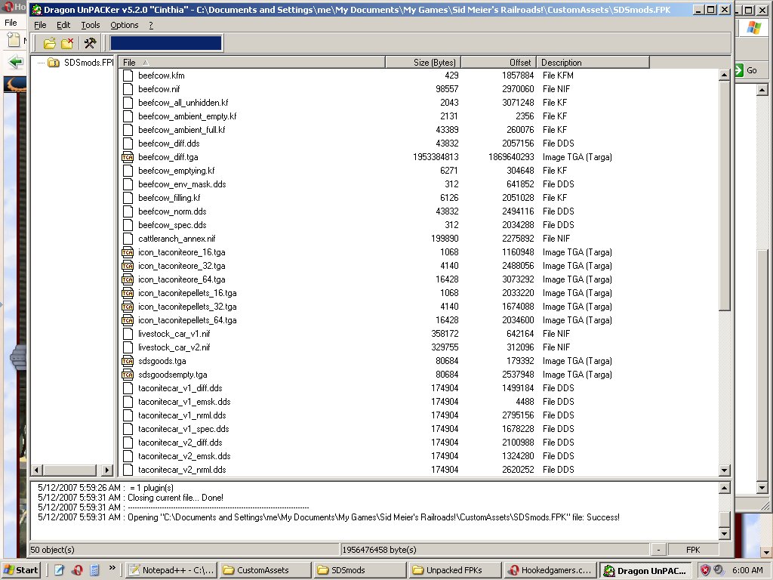Open File menu of the background window
Screen dimensions: 773x580
(x=11, y=23)
